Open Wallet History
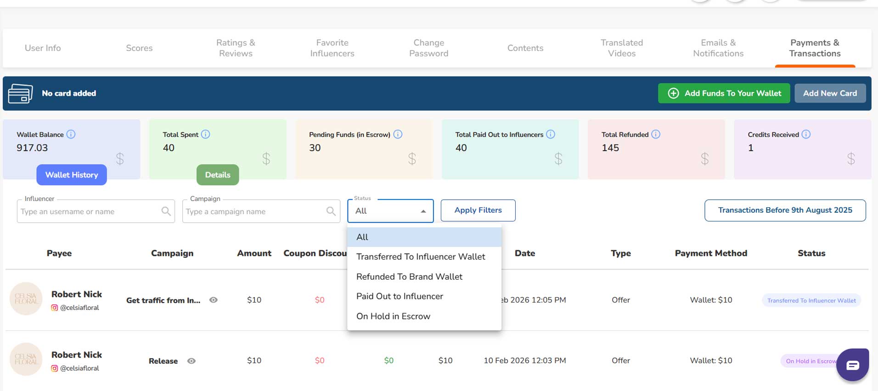The width and height of the screenshot is (878, 391). pyautogui.click(x=72, y=175)
